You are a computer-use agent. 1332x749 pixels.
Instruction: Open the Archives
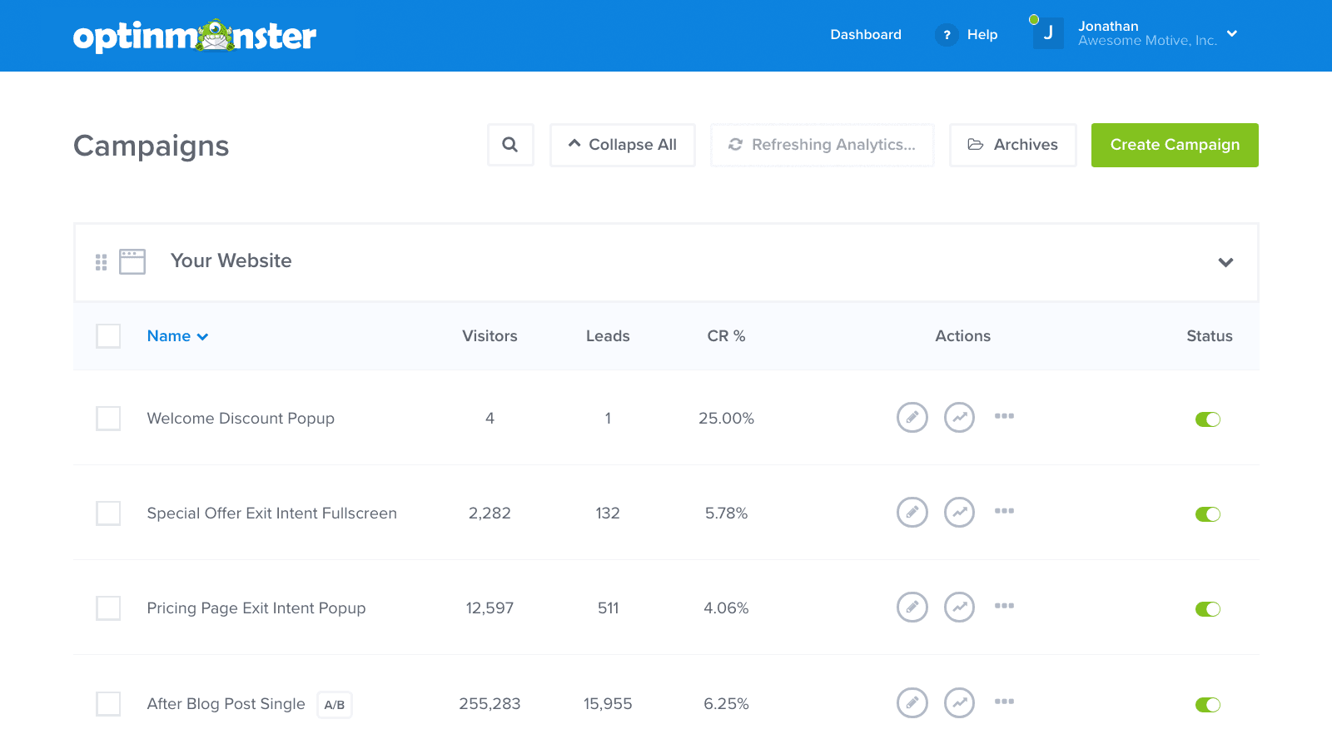[1012, 145]
